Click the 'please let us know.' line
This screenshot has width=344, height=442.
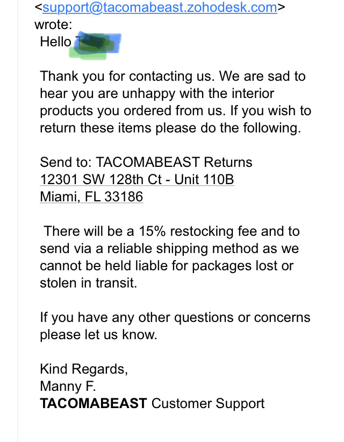[98, 335]
